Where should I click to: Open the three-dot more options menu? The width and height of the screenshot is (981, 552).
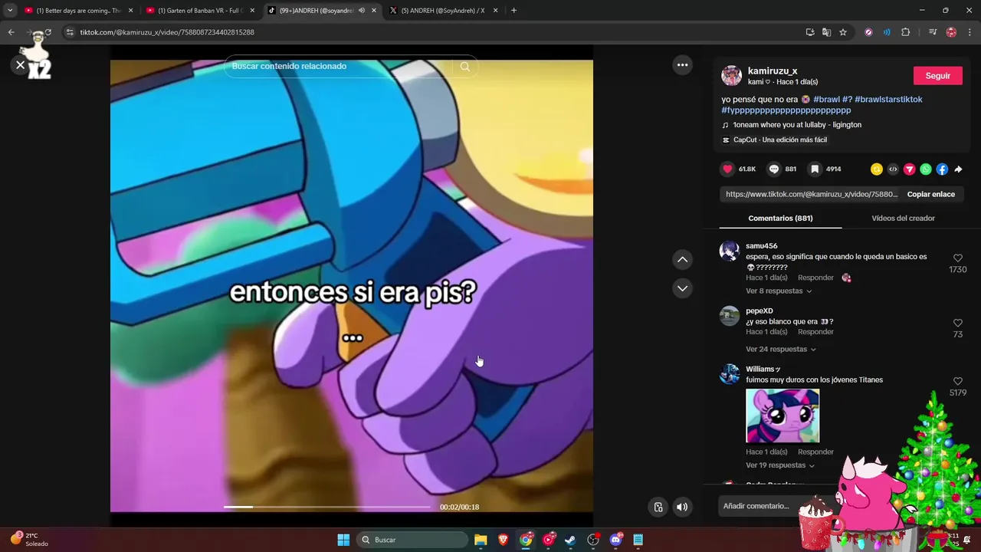point(682,65)
